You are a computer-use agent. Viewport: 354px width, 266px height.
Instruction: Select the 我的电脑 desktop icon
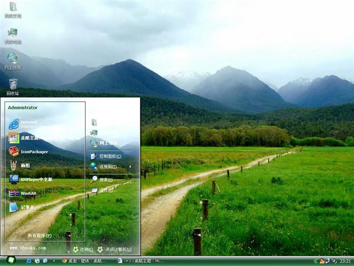pyautogui.click(x=13, y=35)
